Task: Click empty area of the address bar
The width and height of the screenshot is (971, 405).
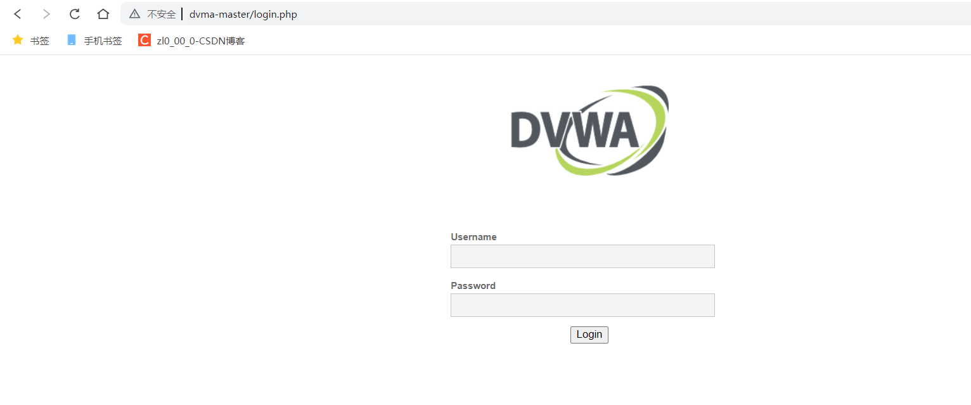Action: coord(634,14)
